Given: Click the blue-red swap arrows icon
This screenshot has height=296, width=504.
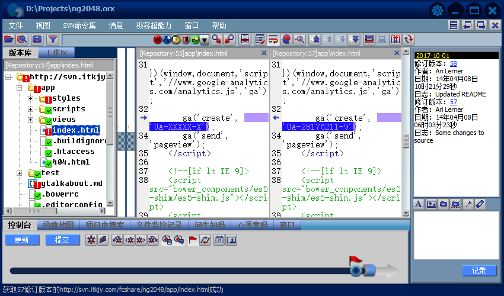Looking at the screenshot, I should 205,240.
